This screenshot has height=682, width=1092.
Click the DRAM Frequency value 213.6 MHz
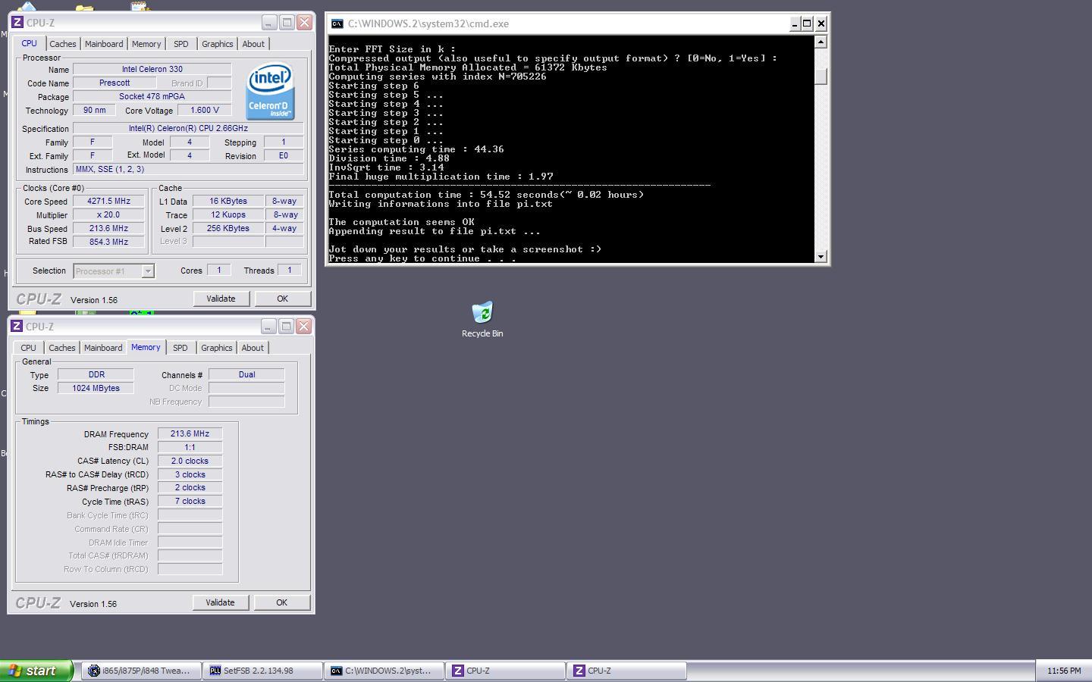click(190, 433)
